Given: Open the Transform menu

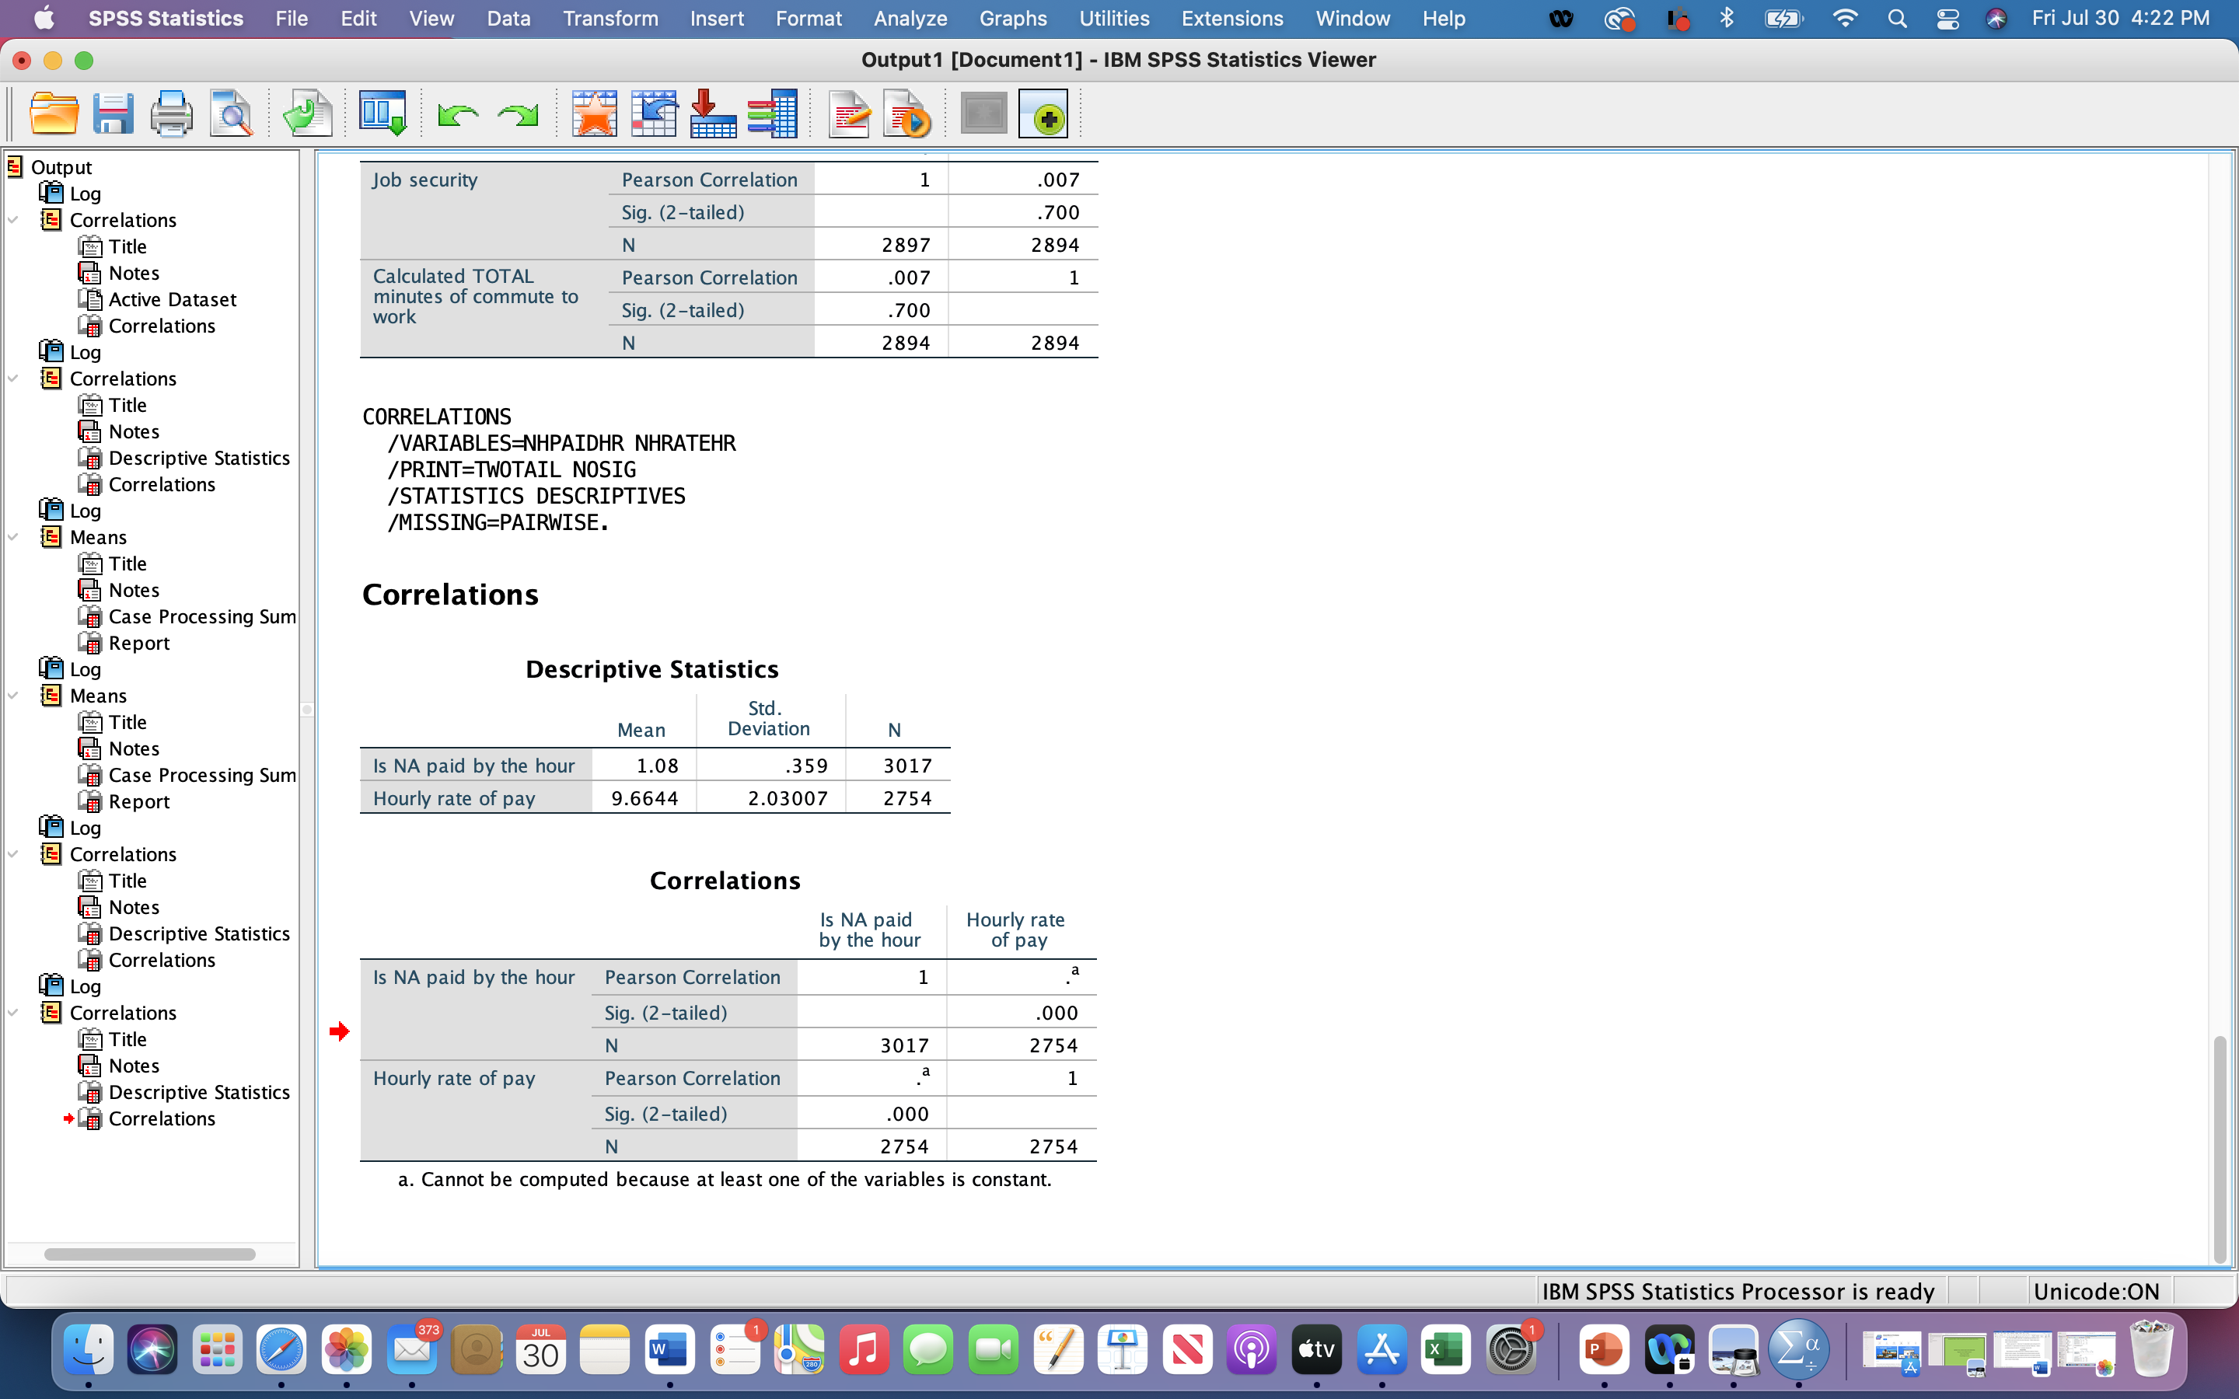Looking at the screenshot, I should tap(610, 19).
